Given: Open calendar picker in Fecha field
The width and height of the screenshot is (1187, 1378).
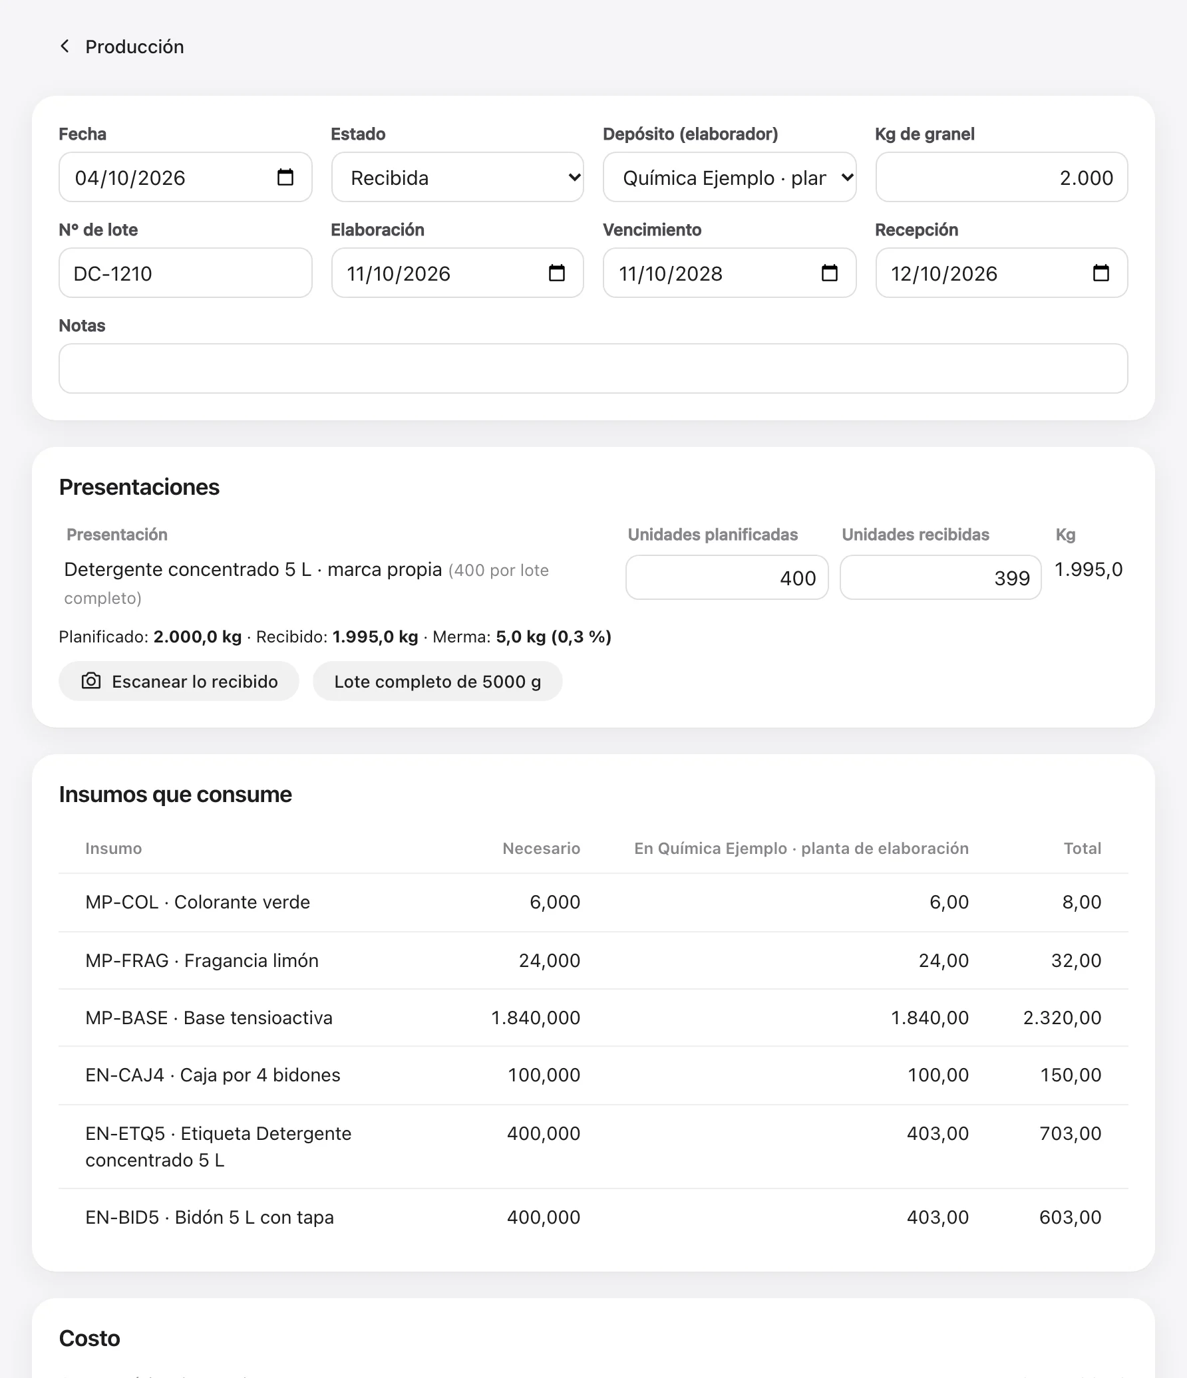Looking at the screenshot, I should coord(285,178).
